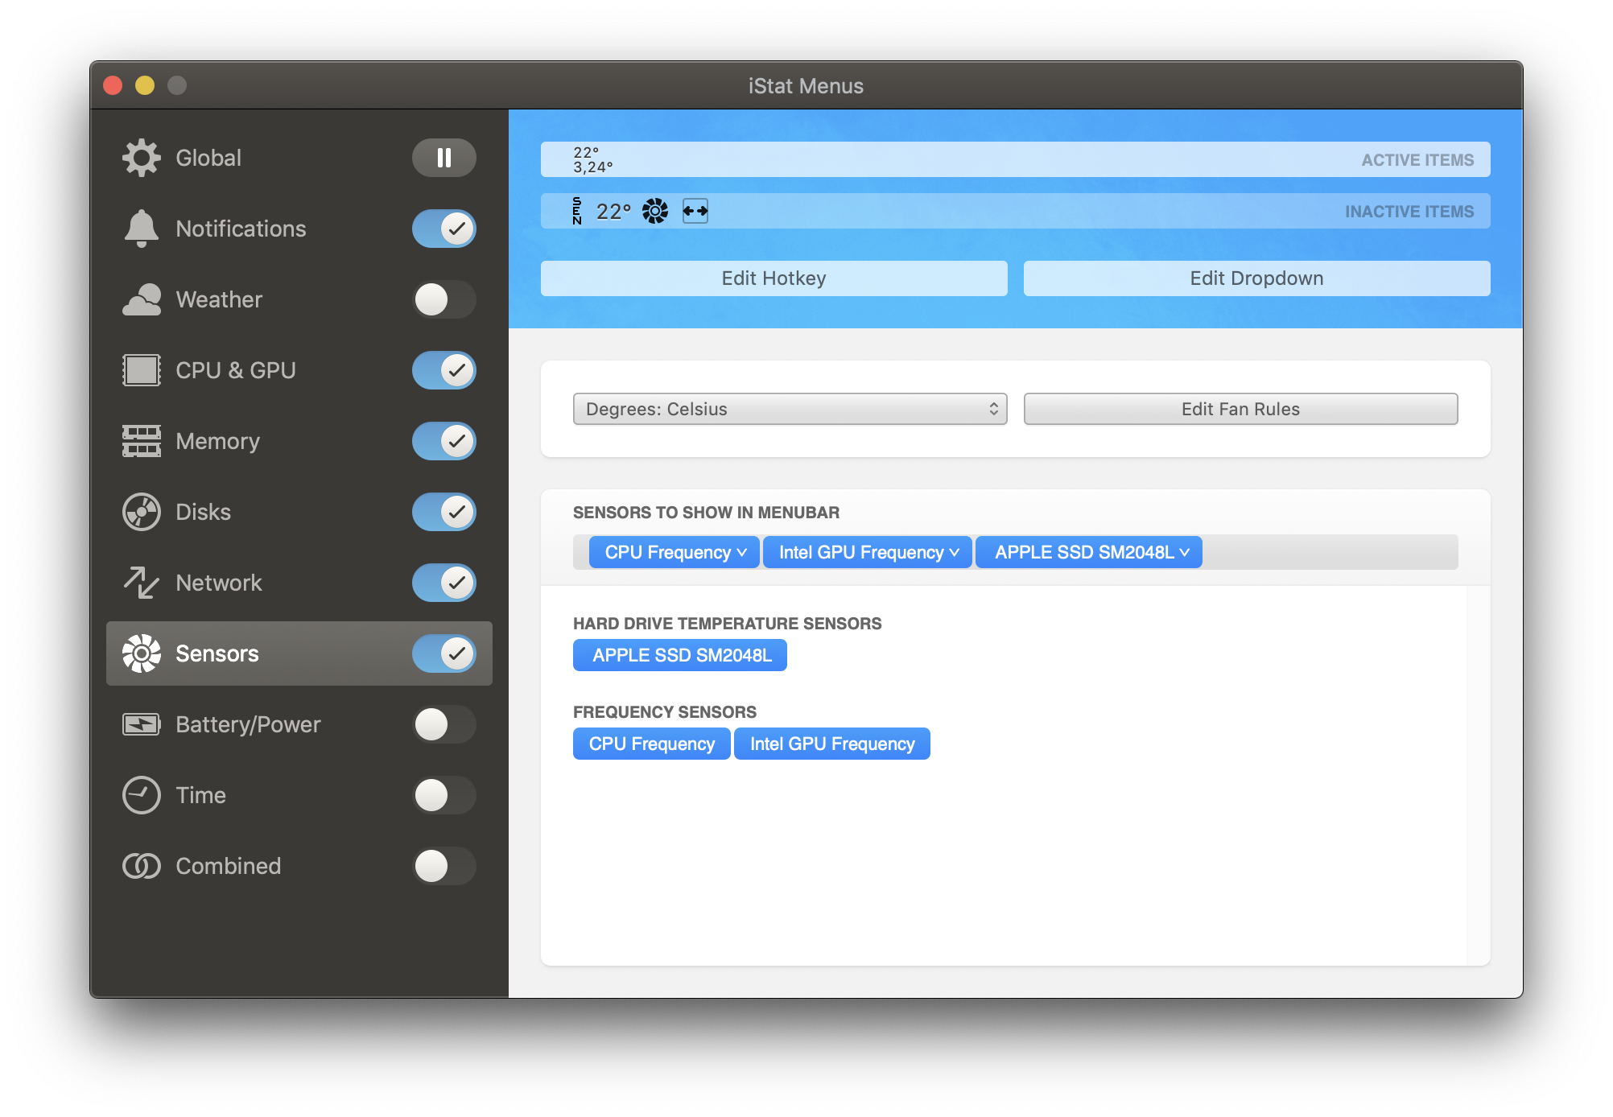This screenshot has height=1117, width=1613.
Task: Toggle the Disks switch
Action: pyautogui.click(x=444, y=512)
